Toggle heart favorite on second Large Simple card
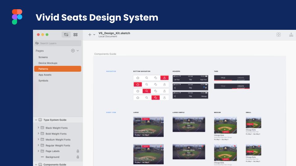The height and width of the screenshot is (166, 296). [x=203, y=146]
